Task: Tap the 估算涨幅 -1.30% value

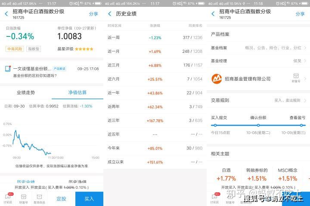Action: (86, 106)
